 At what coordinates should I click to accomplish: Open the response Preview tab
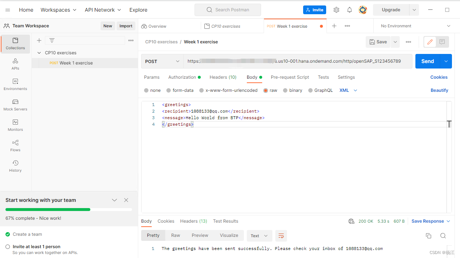point(200,235)
